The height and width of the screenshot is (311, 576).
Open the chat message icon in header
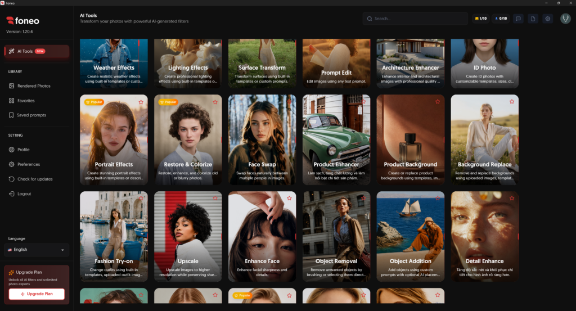pos(518,19)
